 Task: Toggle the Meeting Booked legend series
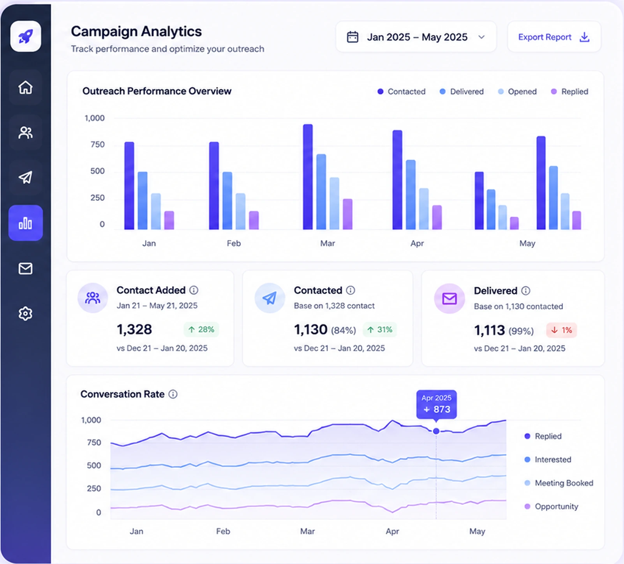559,483
